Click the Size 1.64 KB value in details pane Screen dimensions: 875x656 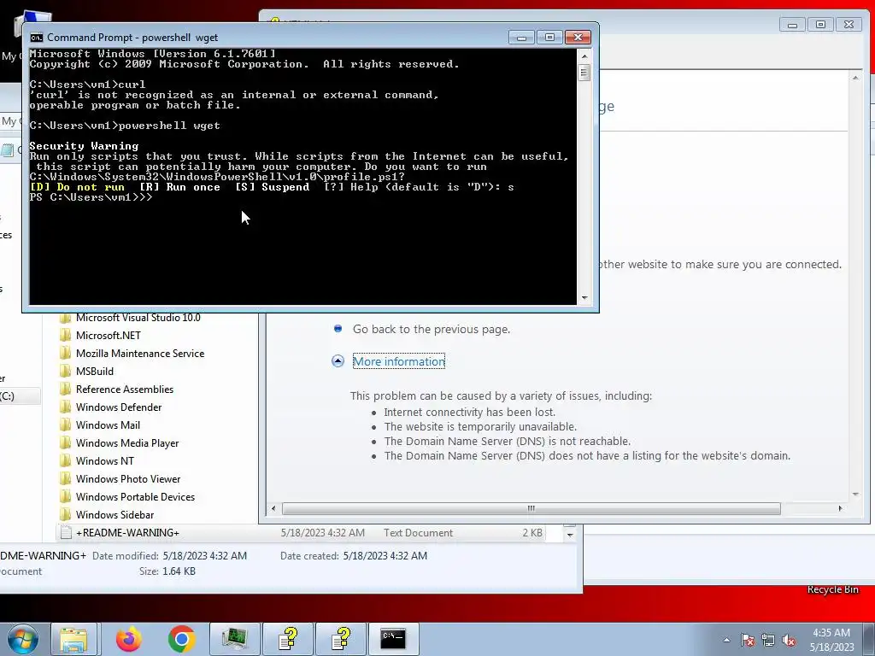pyautogui.click(x=179, y=571)
